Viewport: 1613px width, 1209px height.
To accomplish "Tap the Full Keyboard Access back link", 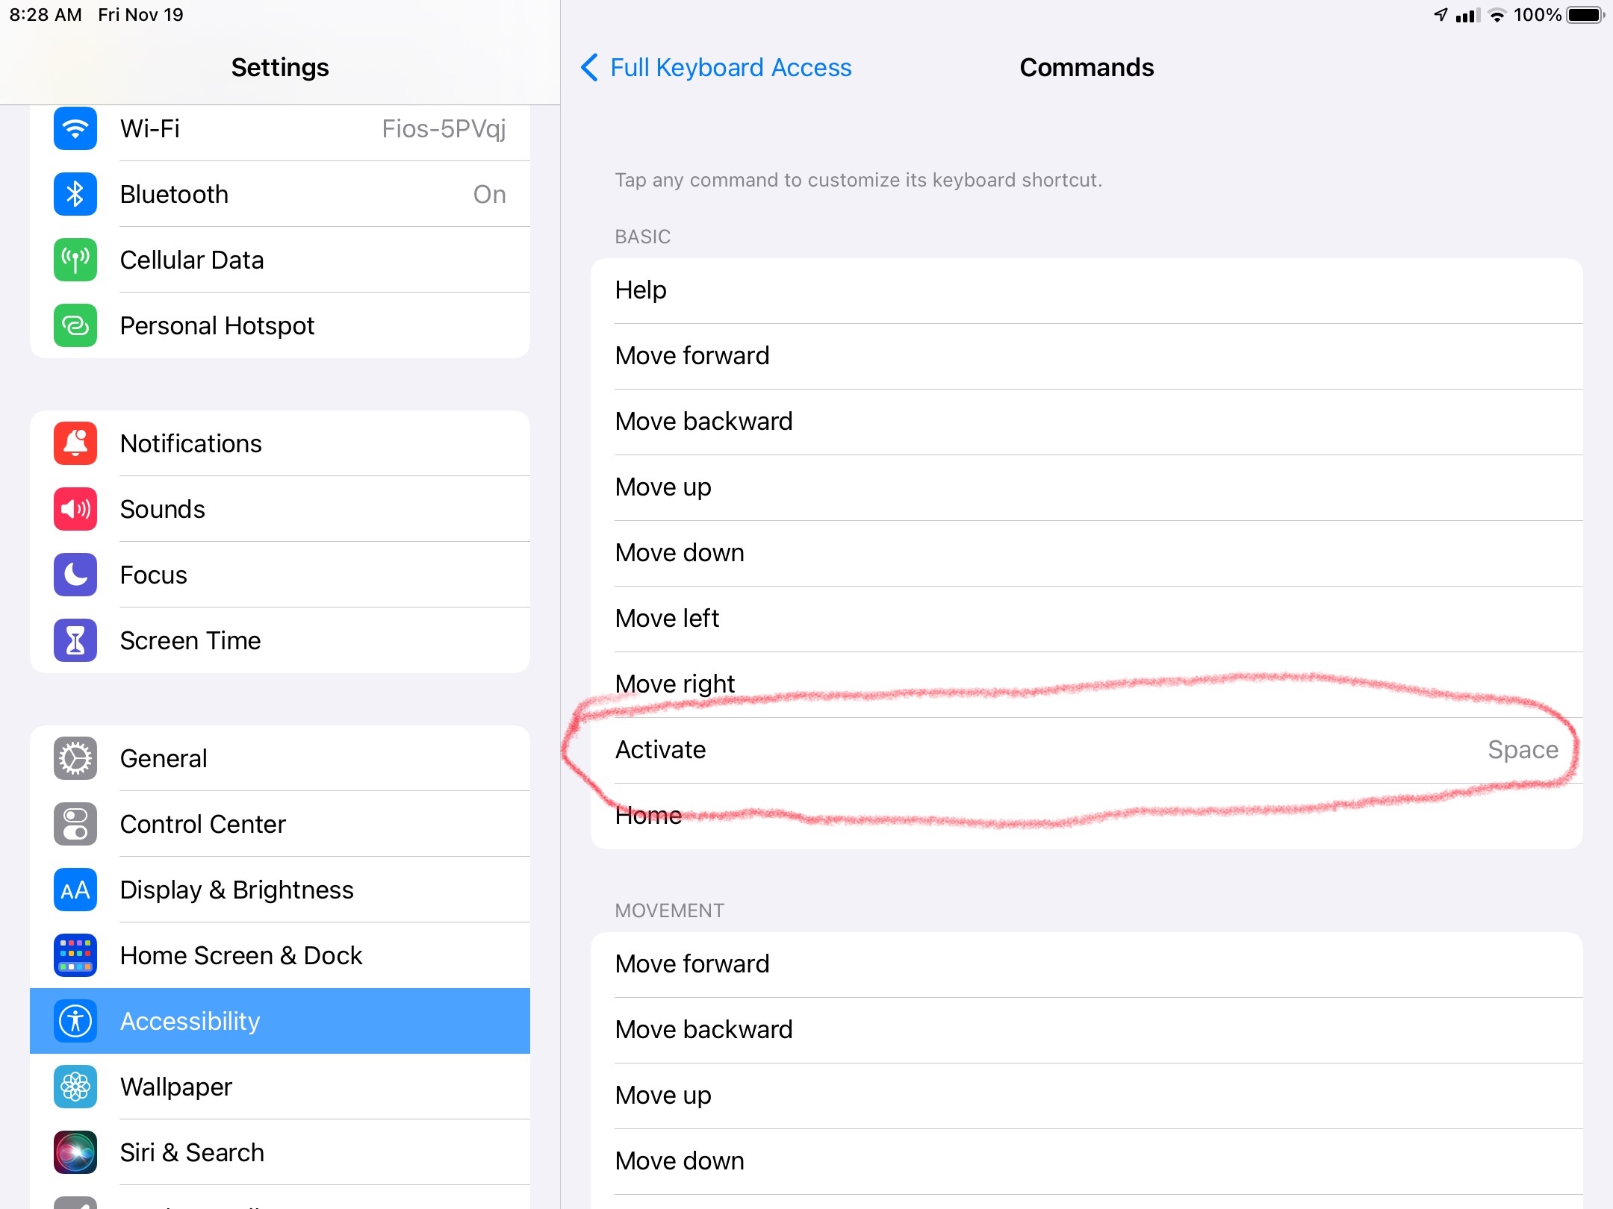I will click(x=730, y=68).
